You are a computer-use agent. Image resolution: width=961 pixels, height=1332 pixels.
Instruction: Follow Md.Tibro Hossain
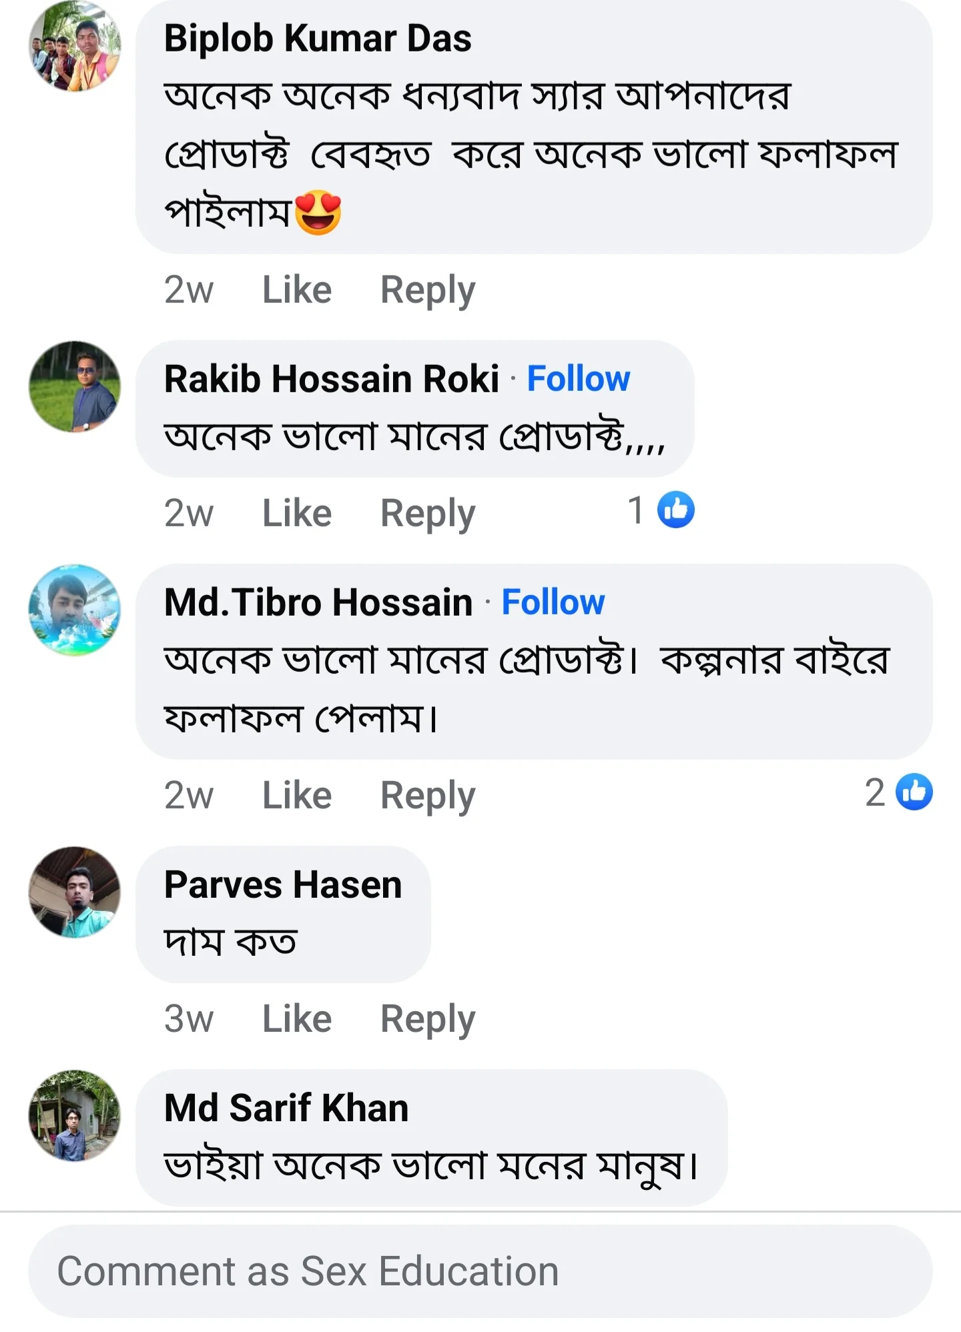pos(553,602)
